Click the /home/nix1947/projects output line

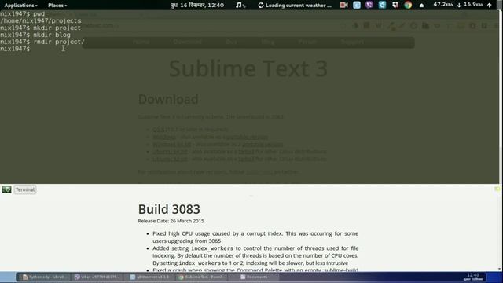point(41,21)
